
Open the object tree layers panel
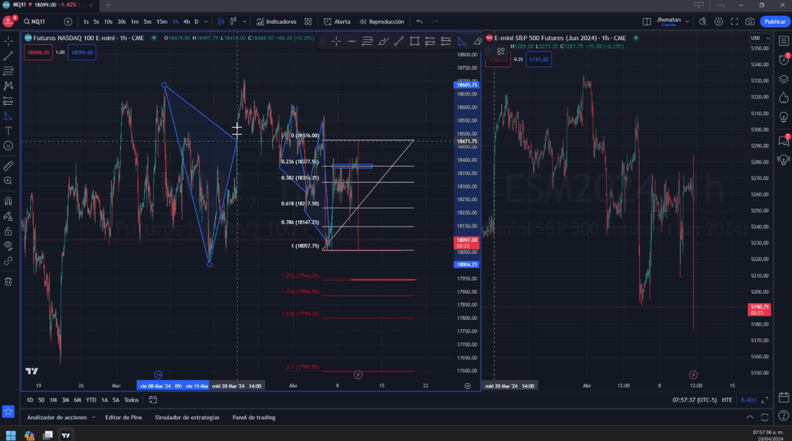click(x=784, y=79)
